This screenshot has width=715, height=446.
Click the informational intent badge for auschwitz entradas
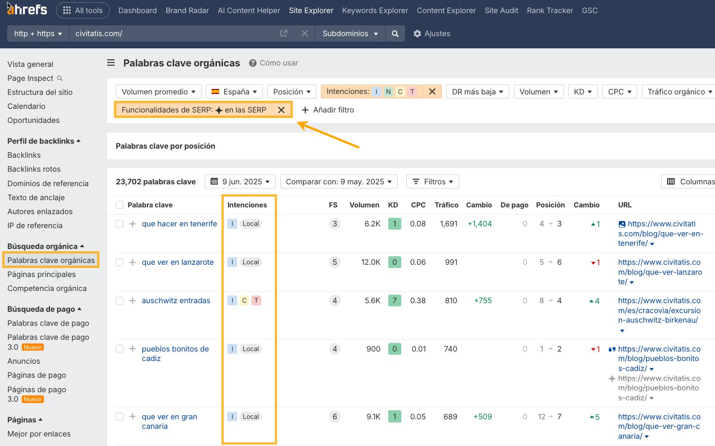pos(232,300)
